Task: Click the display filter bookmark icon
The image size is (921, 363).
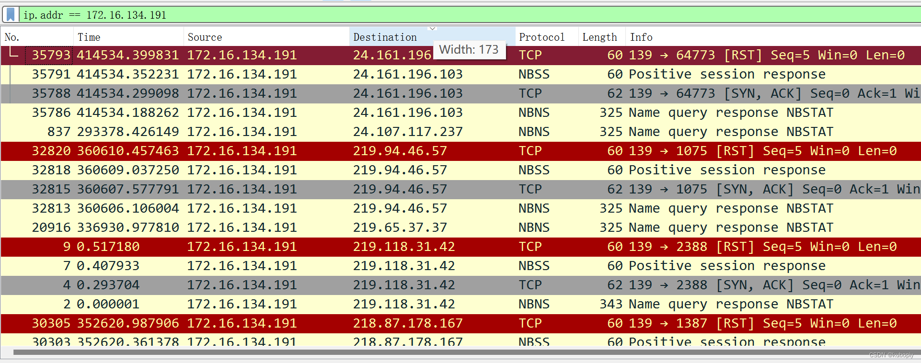Action: [11, 14]
